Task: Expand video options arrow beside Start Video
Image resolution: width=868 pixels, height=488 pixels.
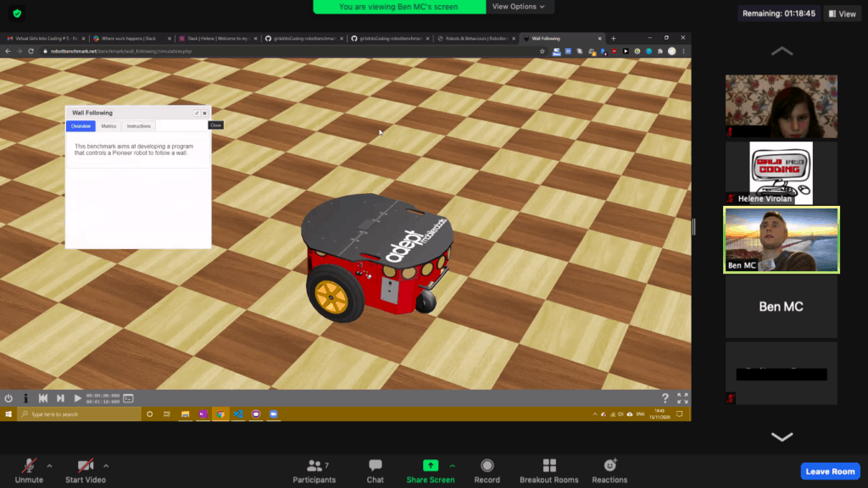Action: (x=106, y=466)
